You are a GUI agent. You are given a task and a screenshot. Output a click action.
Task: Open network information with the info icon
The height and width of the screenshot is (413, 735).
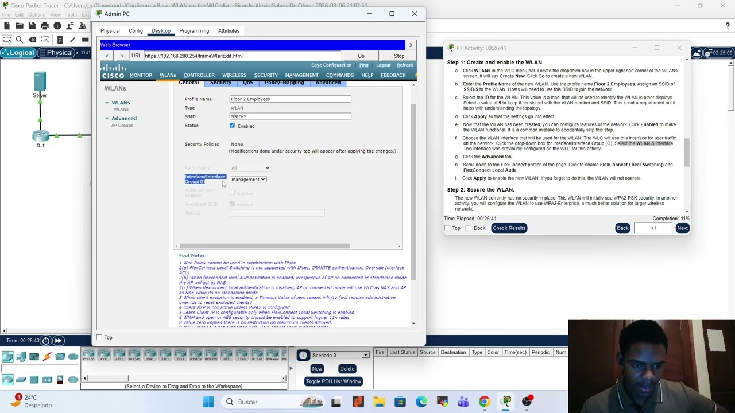click(x=57, y=26)
